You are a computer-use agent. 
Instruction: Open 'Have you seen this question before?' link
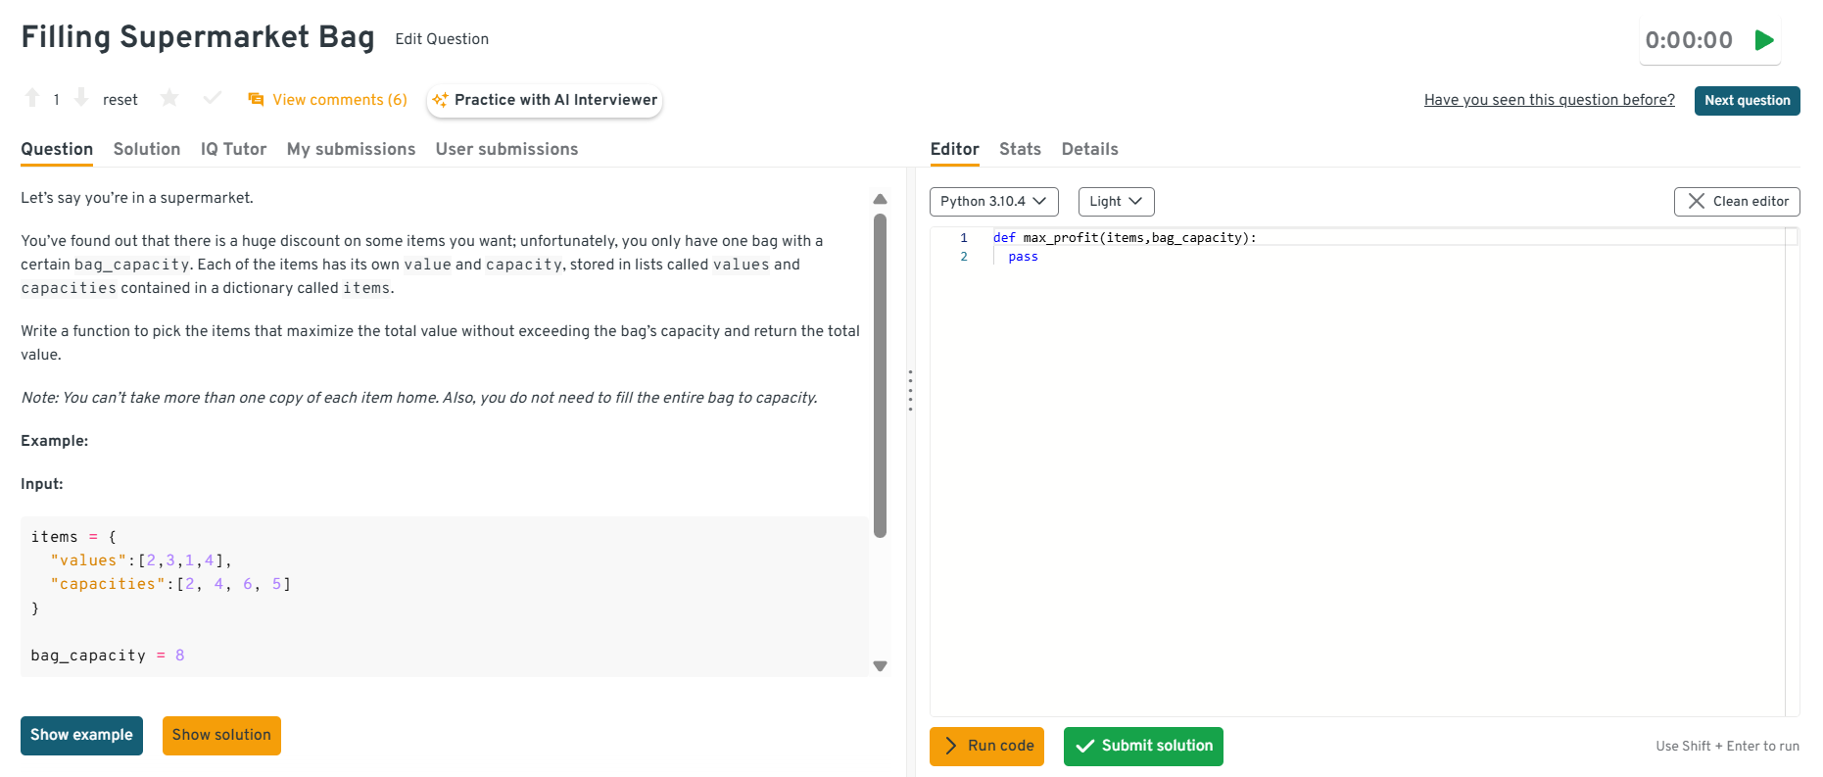click(1549, 100)
